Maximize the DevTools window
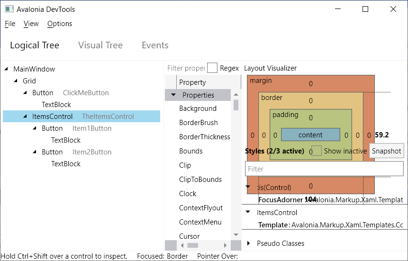Image resolution: width=408 pixels, height=261 pixels. click(x=365, y=9)
